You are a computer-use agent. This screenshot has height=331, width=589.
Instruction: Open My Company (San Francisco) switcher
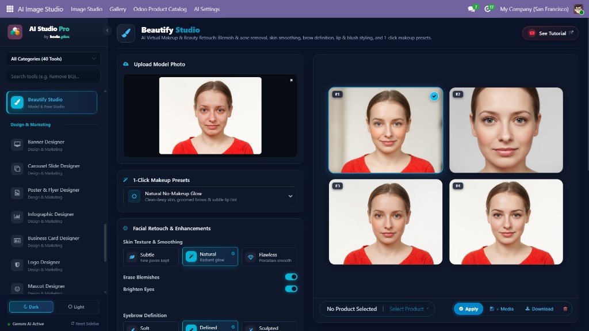click(x=534, y=9)
